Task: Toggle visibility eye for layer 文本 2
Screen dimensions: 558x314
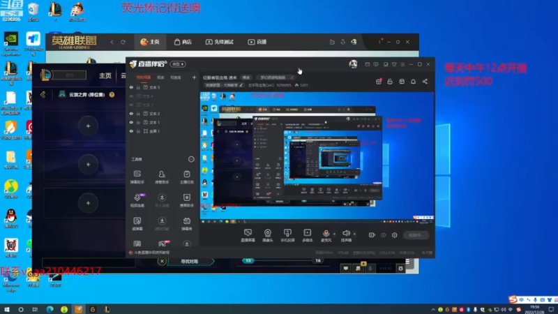Action: (x=131, y=114)
